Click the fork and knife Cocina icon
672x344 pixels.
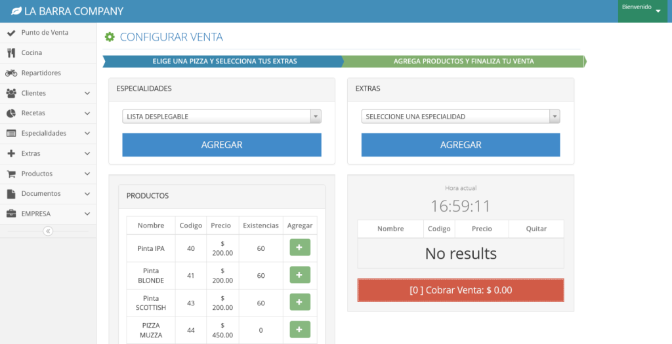pos(10,53)
